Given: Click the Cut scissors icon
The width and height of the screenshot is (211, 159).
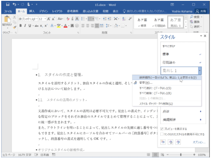Looking at the screenshot, I should coord(15,17).
